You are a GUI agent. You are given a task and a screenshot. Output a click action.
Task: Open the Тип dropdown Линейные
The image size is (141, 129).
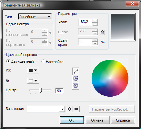click(35, 17)
